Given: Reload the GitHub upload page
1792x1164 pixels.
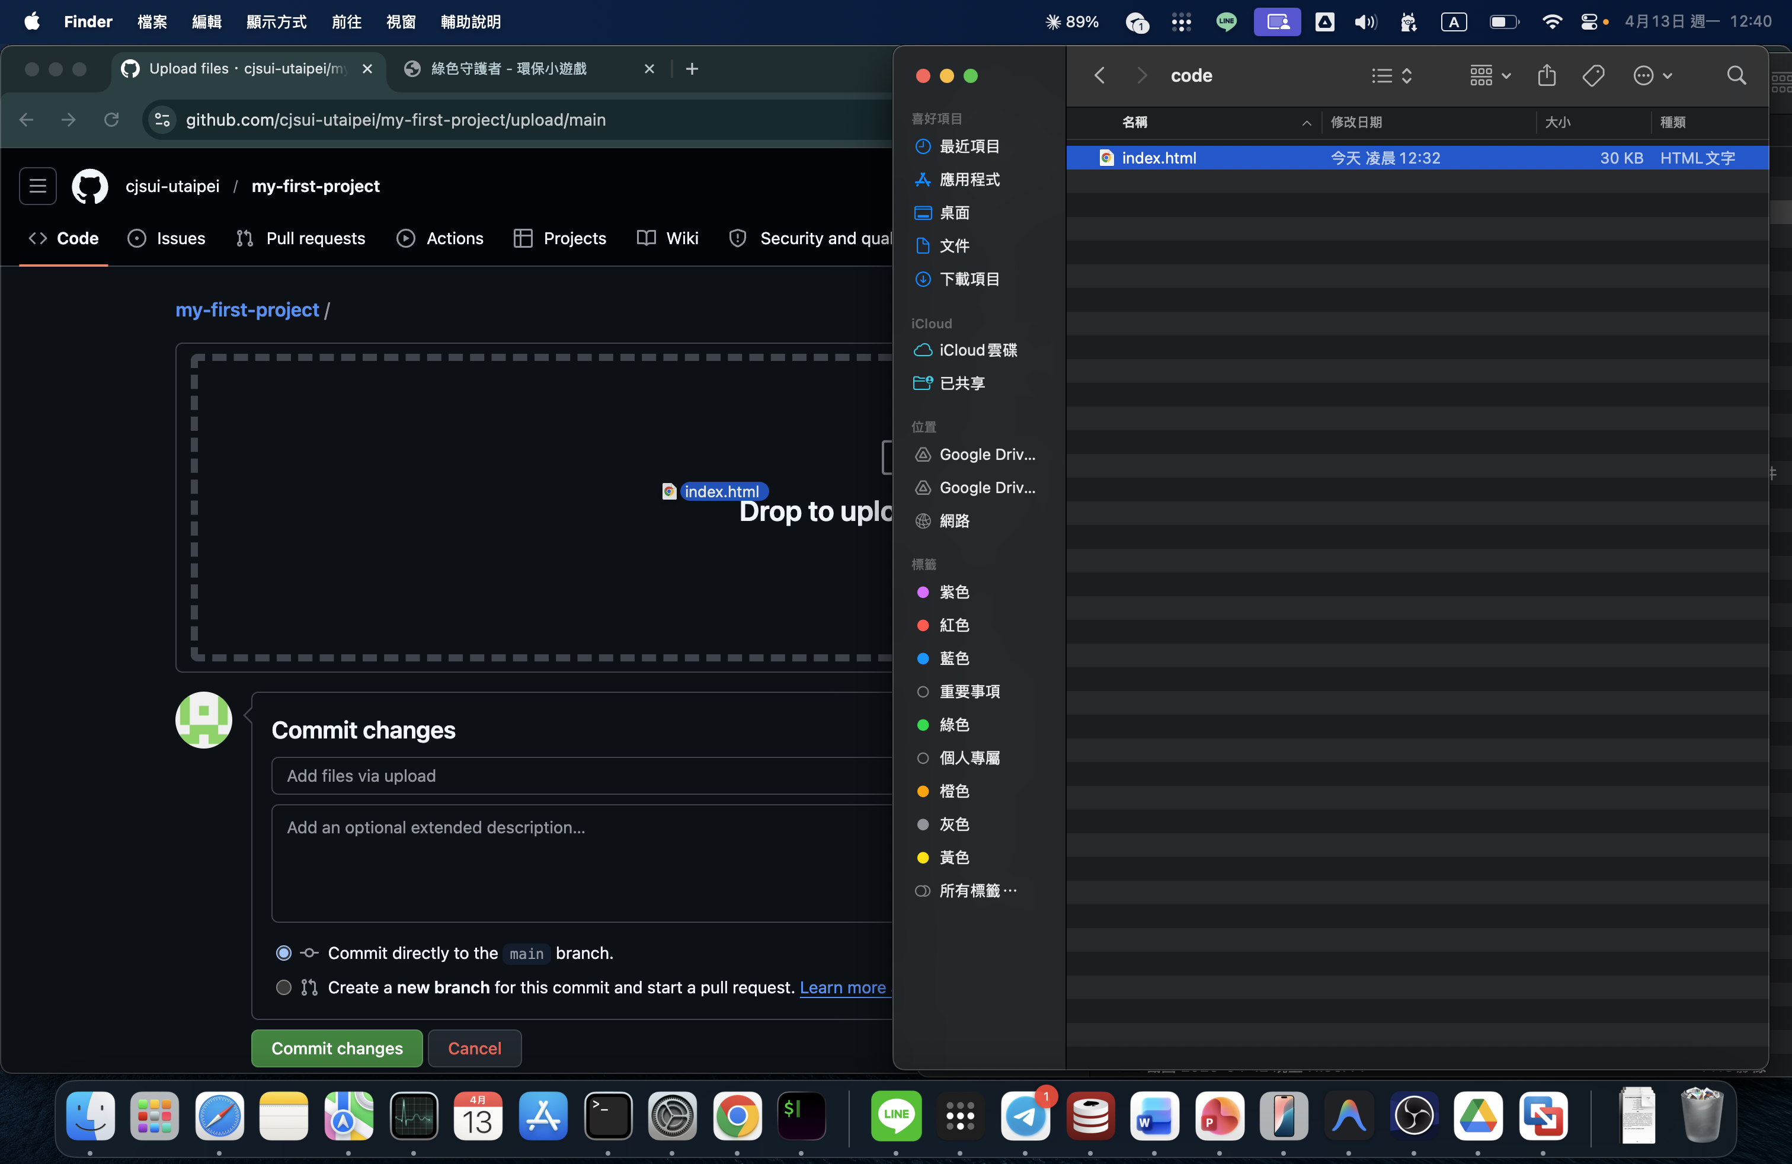Looking at the screenshot, I should [111, 120].
